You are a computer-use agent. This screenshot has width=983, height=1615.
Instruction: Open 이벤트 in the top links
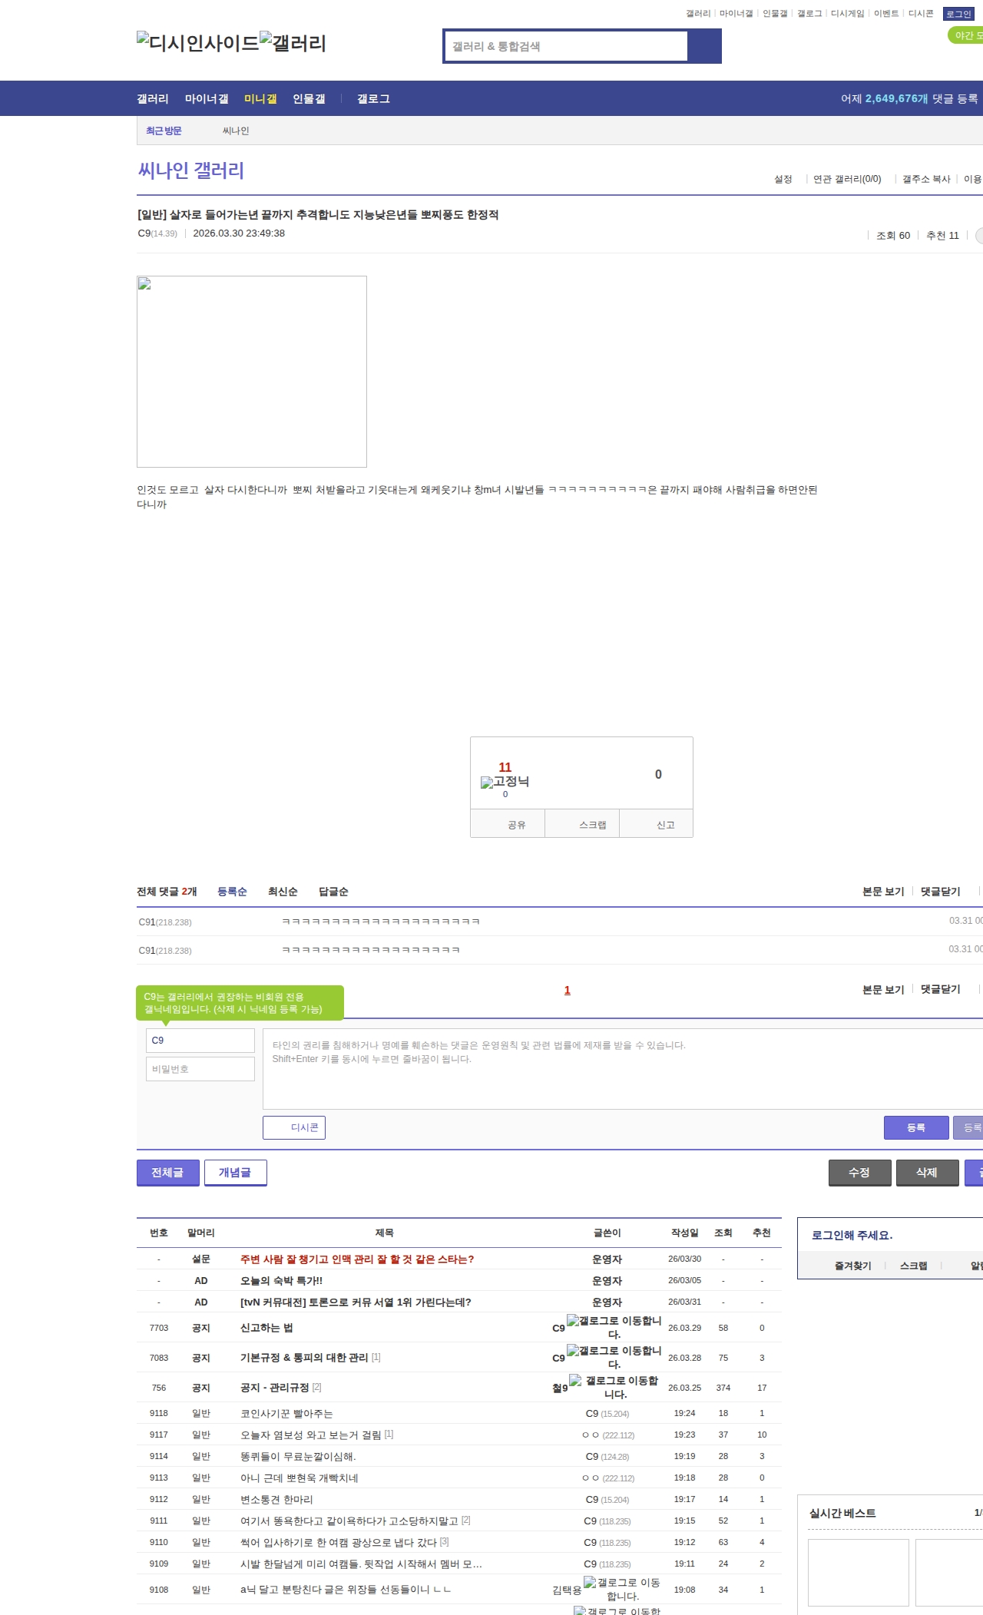[x=886, y=14]
